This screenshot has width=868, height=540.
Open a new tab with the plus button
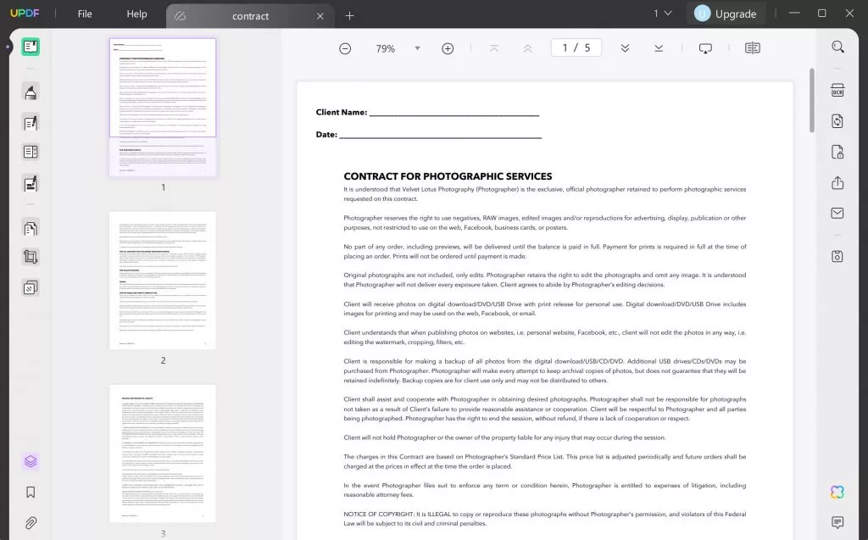[x=350, y=15]
